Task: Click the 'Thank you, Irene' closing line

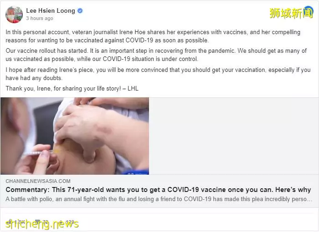Action: coord(72,89)
